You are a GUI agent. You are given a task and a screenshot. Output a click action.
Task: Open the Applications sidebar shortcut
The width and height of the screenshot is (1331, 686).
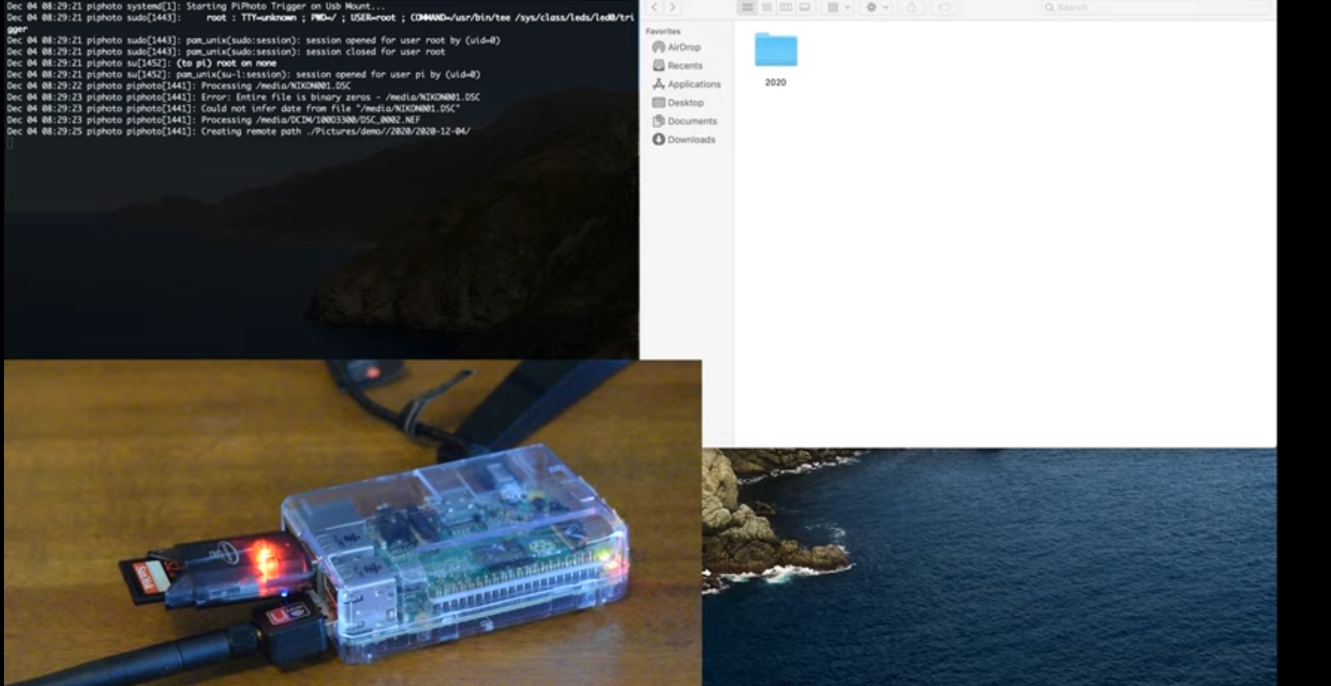[693, 84]
